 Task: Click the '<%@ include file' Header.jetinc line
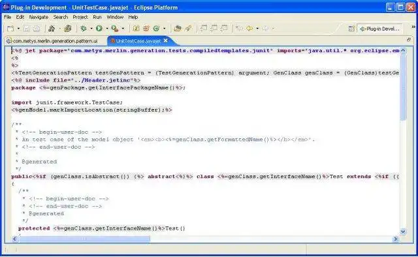click(76, 80)
